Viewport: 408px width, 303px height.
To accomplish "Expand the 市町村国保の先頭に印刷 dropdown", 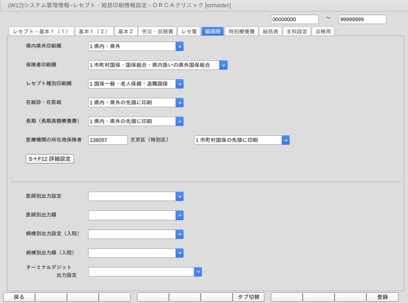I will click(x=286, y=140).
